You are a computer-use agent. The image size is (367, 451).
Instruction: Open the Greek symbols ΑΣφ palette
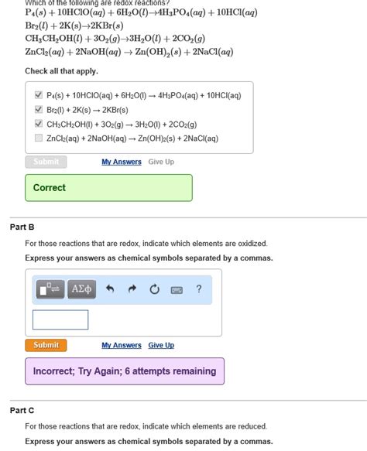pyautogui.click(x=82, y=289)
